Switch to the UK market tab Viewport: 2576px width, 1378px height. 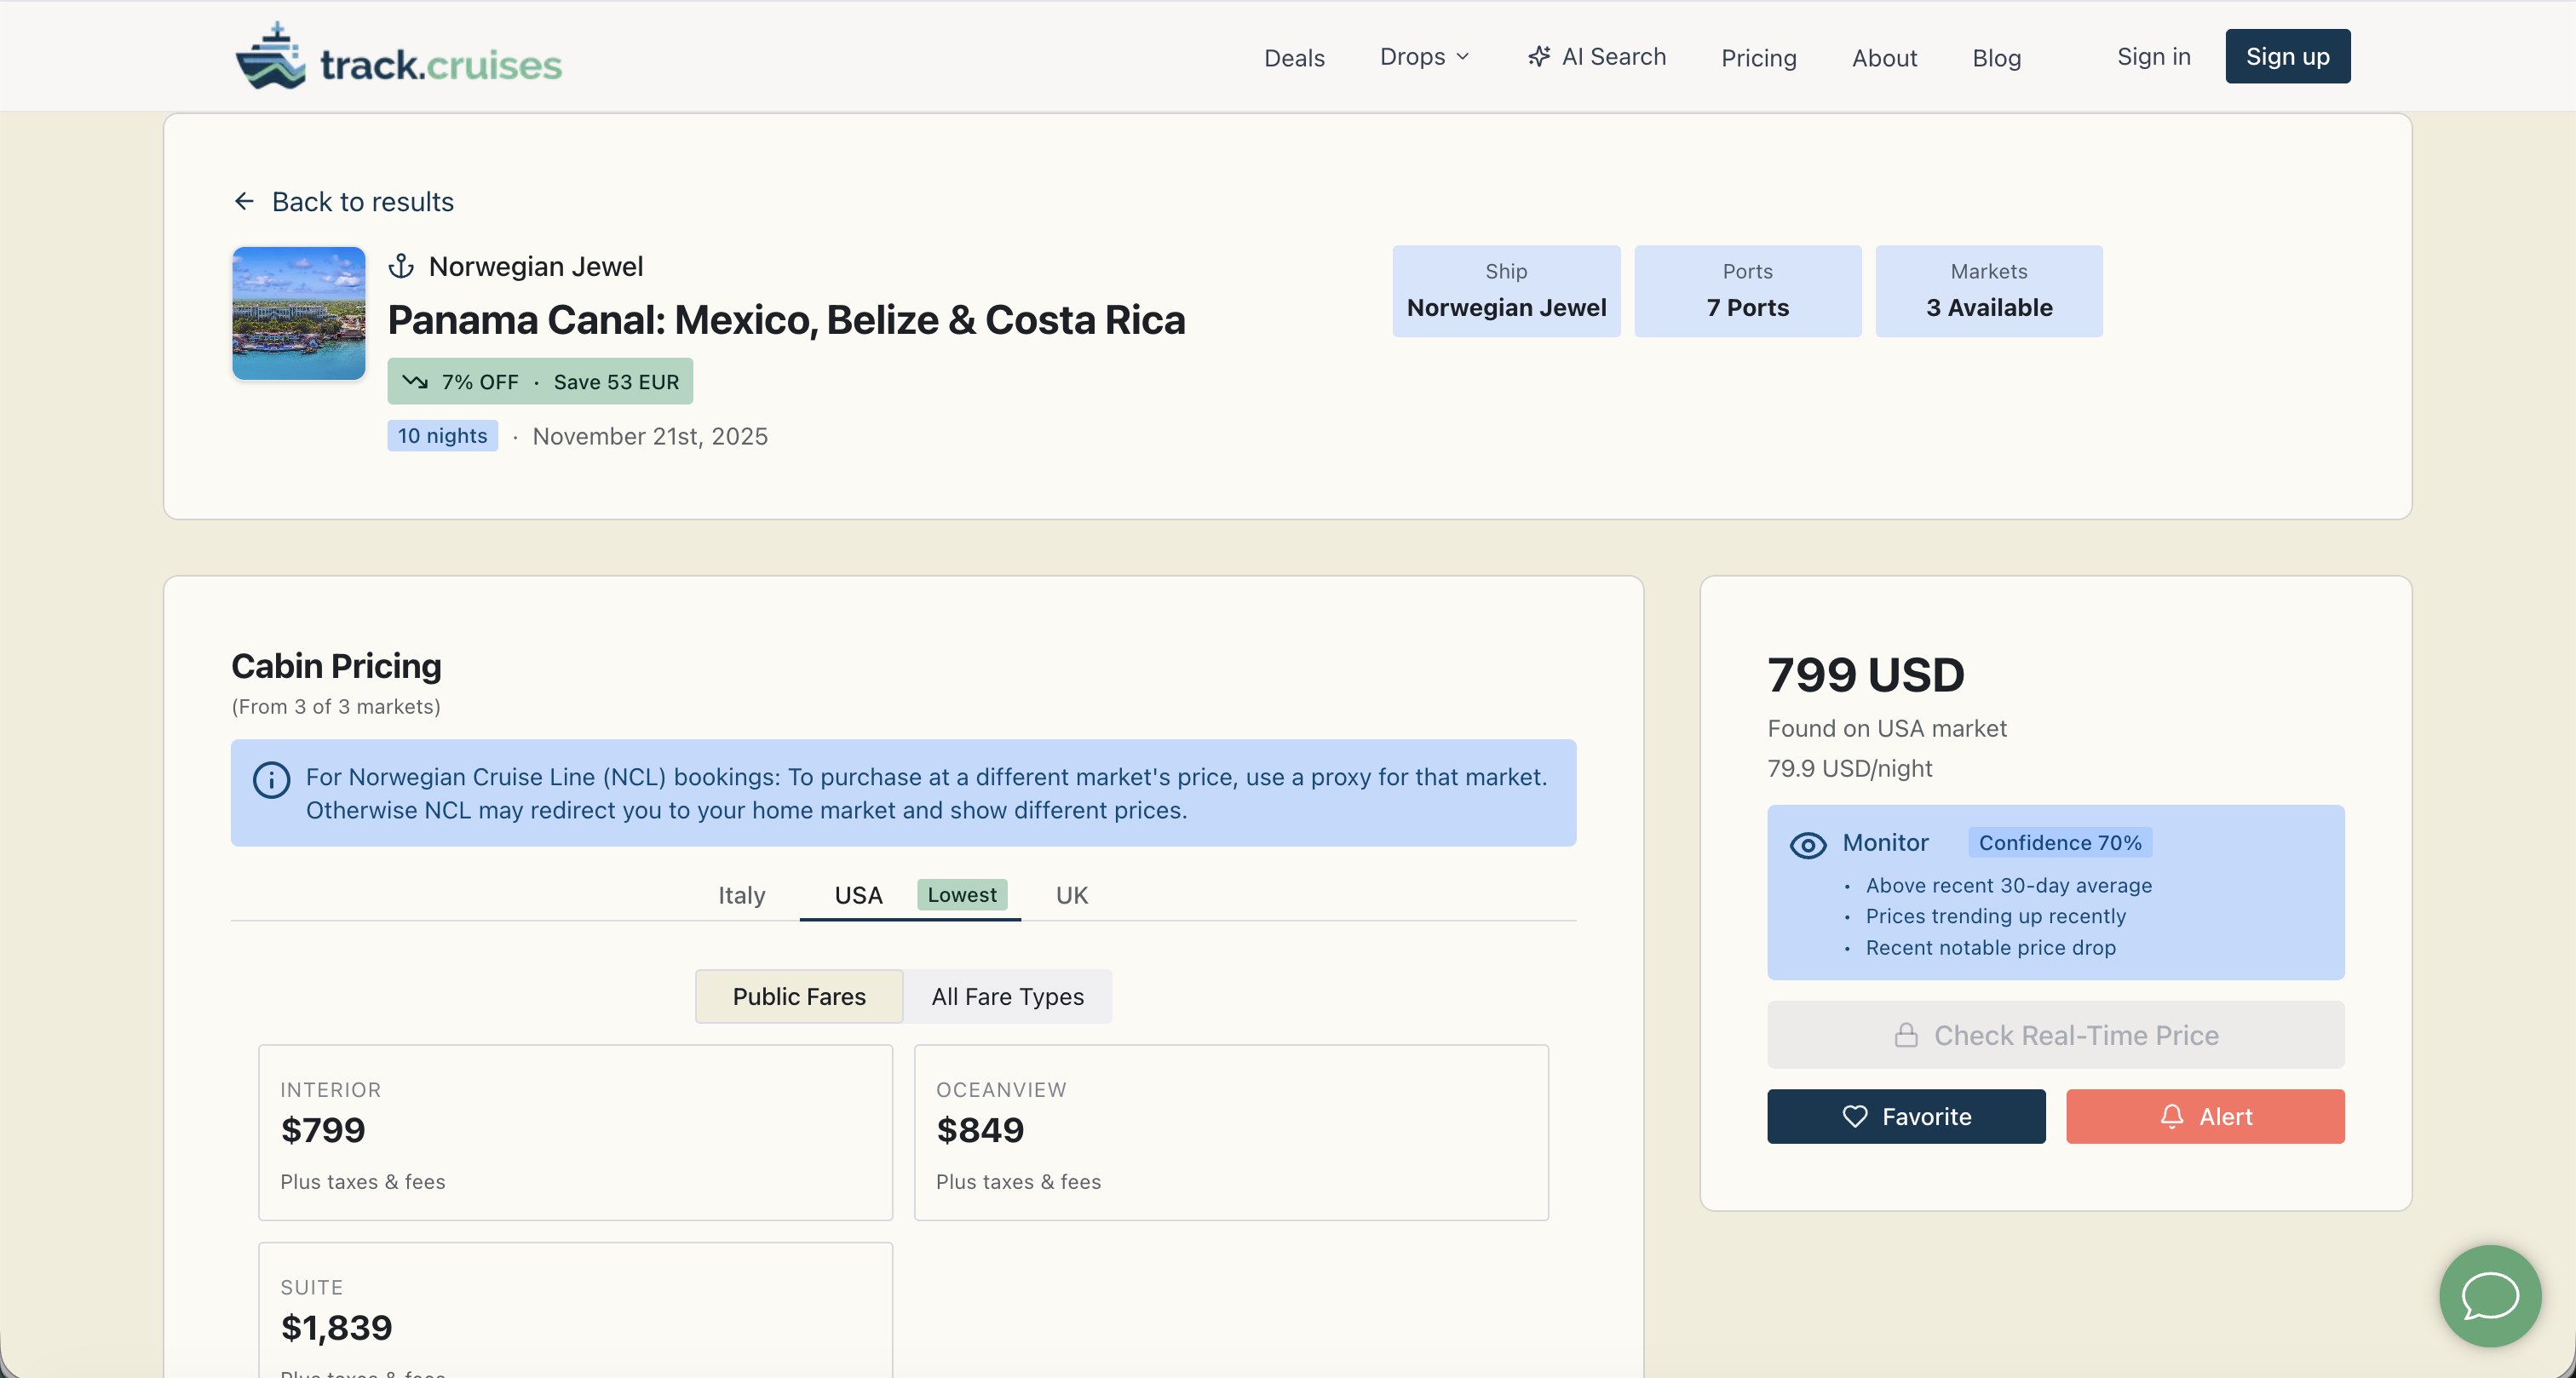tap(1071, 895)
